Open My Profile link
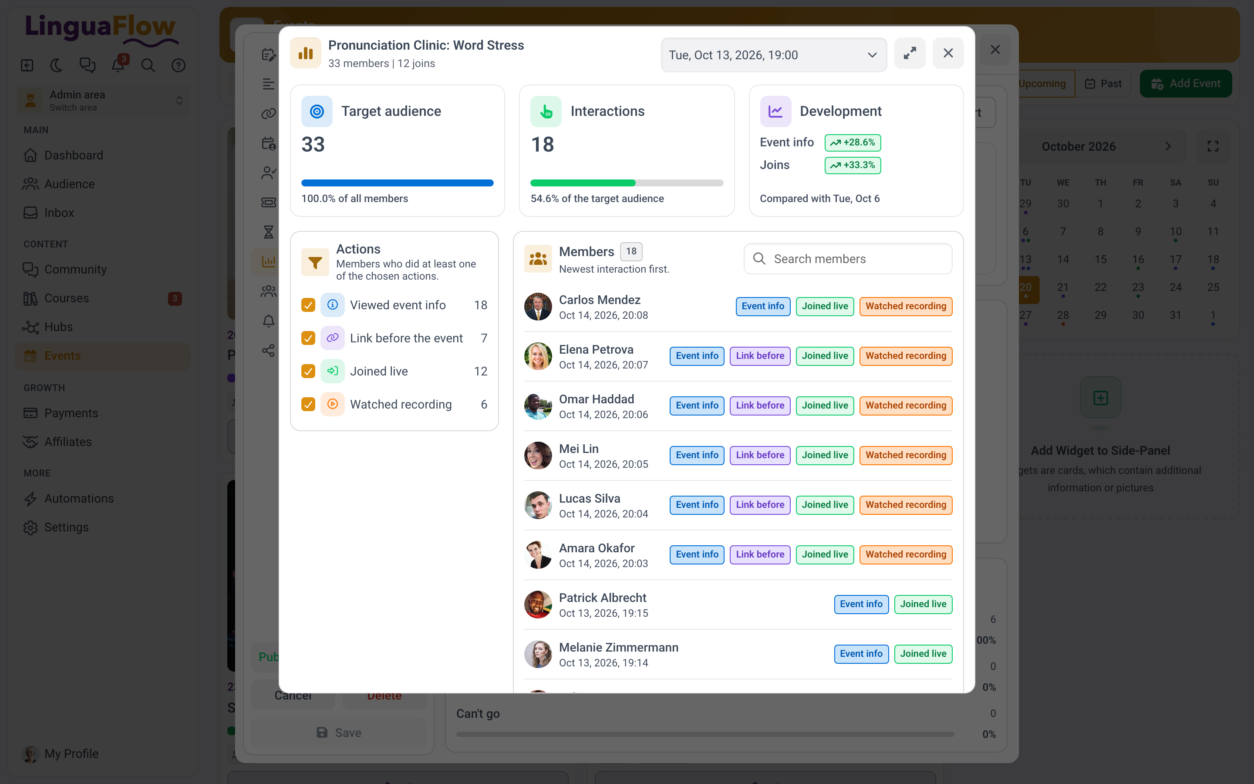The height and width of the screenshot is (784, 1254). [103, 754]
